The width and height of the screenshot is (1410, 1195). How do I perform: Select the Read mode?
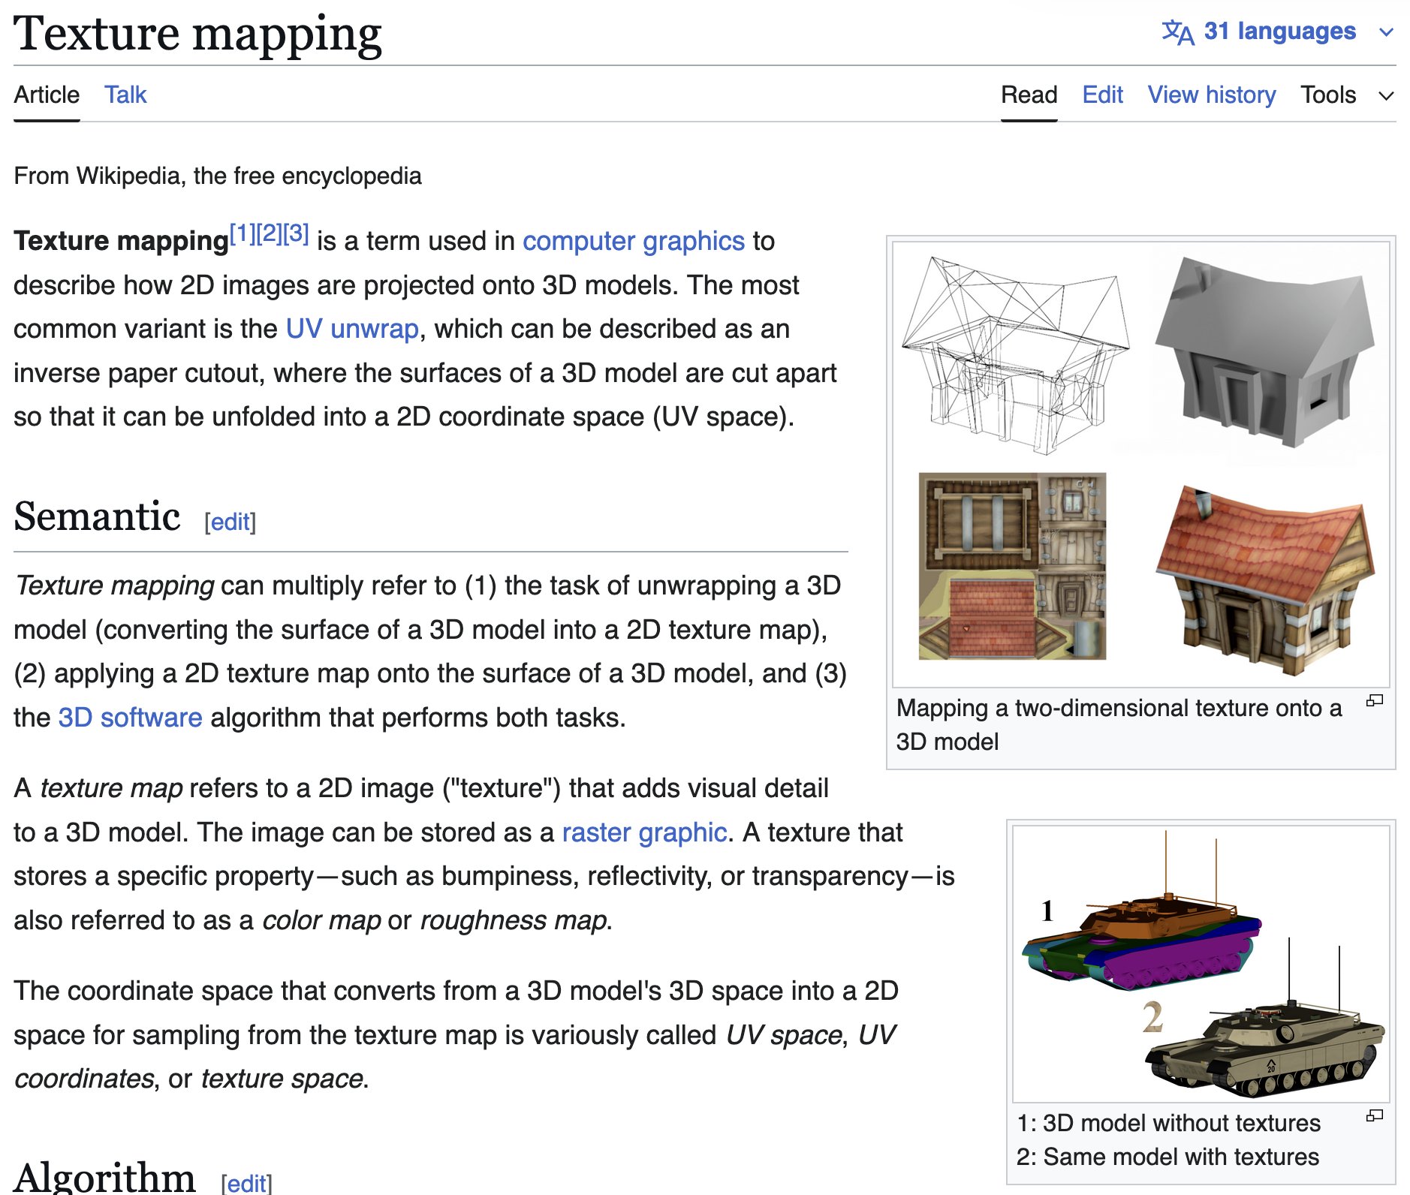pyautogui.click(x=1029, y=95)
